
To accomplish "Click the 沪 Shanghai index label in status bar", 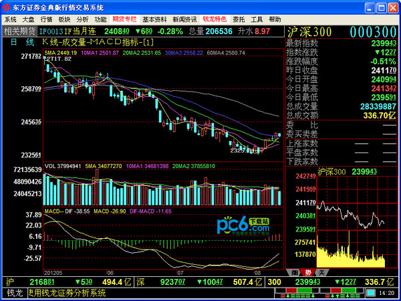I will pyautogui.click(x=9, y=283).
